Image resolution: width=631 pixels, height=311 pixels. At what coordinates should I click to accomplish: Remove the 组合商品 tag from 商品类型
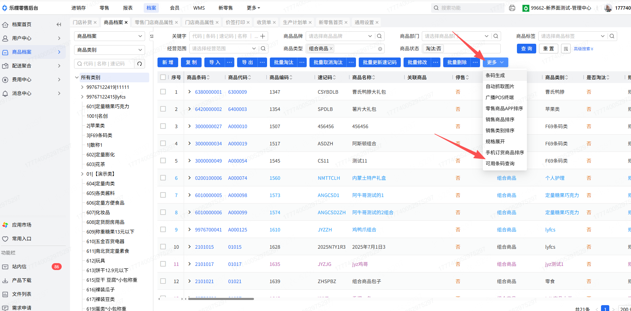[331, 49]
